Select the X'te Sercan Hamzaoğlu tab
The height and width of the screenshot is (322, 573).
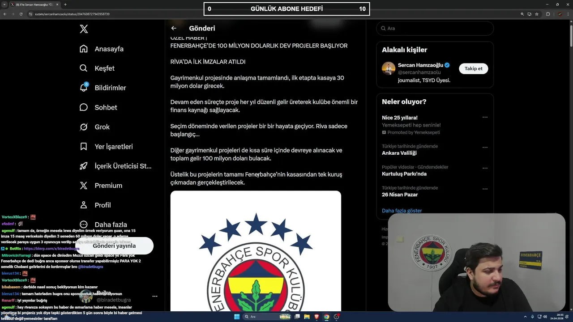[35, 4]
